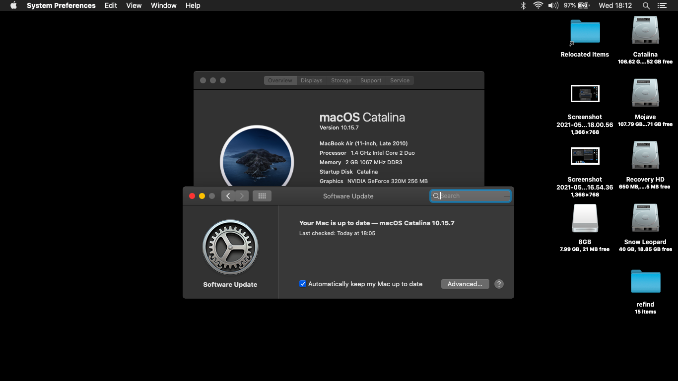This screenshot has width=678, height=381.
Task: Click the help question mark button
Action: pos(499,284)
